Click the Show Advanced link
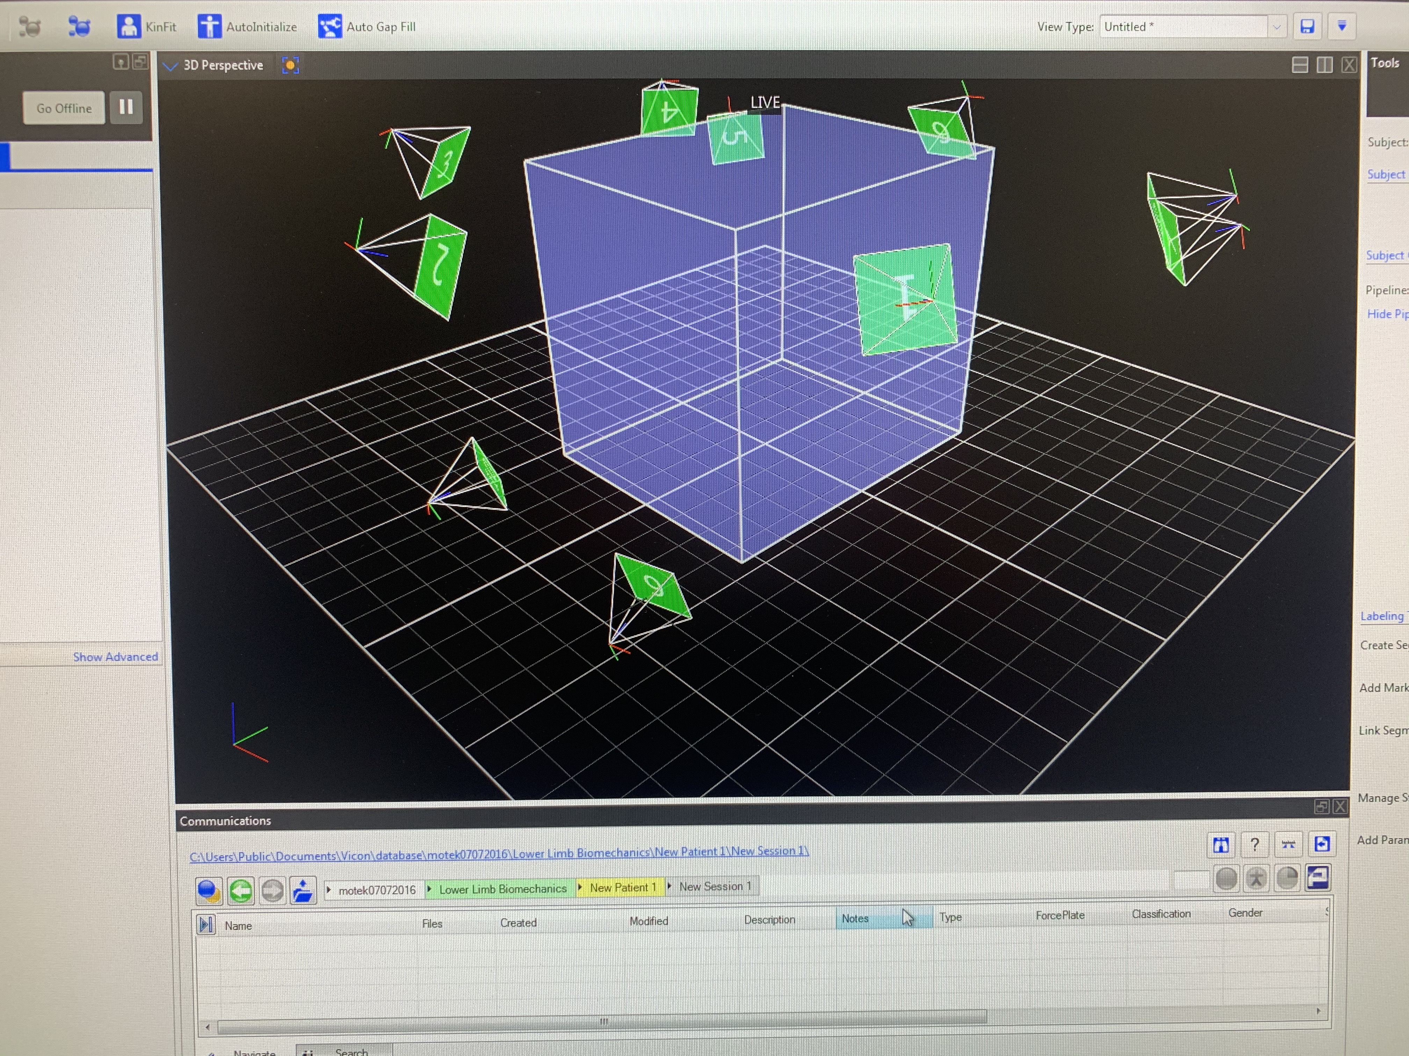 (115, 657)
